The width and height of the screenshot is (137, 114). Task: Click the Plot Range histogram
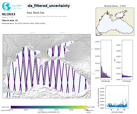[x=106, y=60]
